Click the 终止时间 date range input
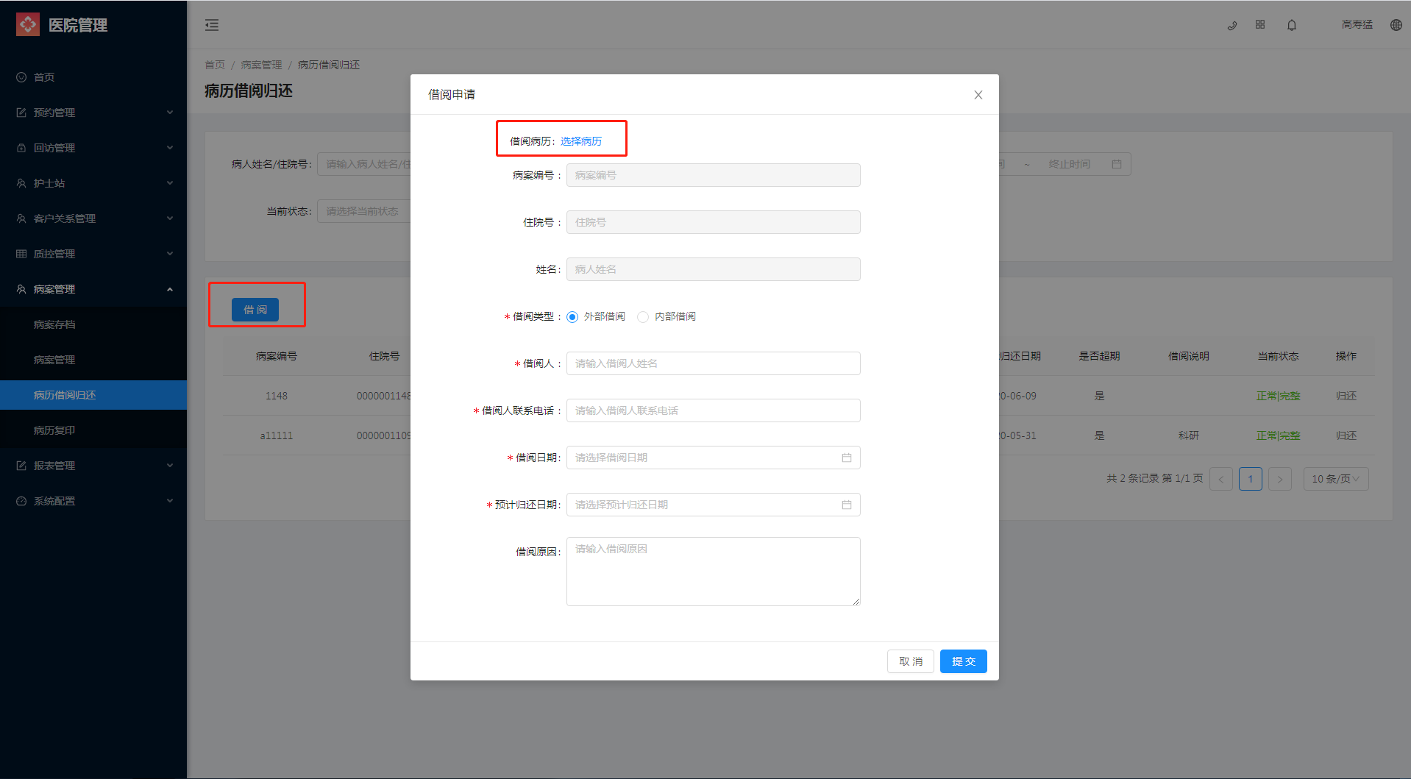 [1070, 164]
